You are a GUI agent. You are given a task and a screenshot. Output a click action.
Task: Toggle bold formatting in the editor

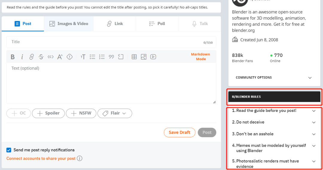13,57
